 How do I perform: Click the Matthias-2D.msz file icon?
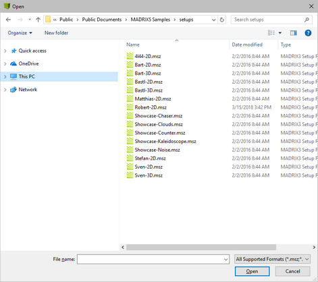tap(130, 98)
